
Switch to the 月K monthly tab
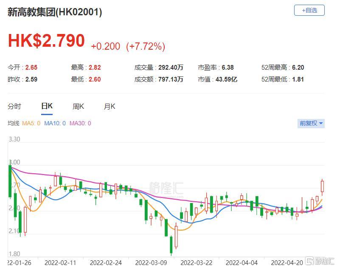click(x=110, y=106)
